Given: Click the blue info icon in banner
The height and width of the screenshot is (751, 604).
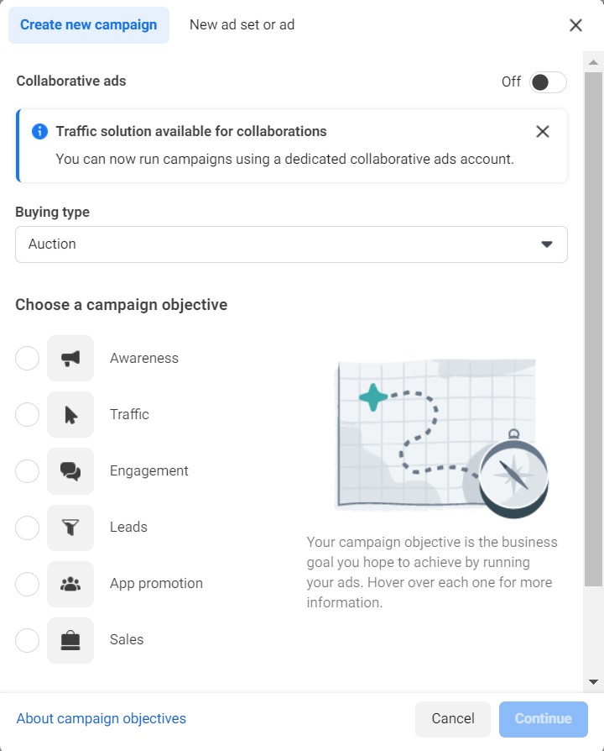Looking at the screenshot, I should 39,132.
